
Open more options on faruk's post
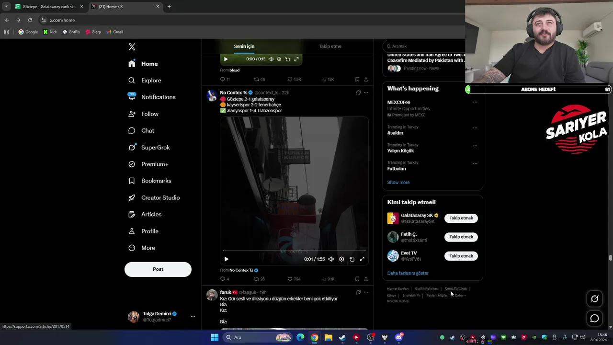pos(366,292)
